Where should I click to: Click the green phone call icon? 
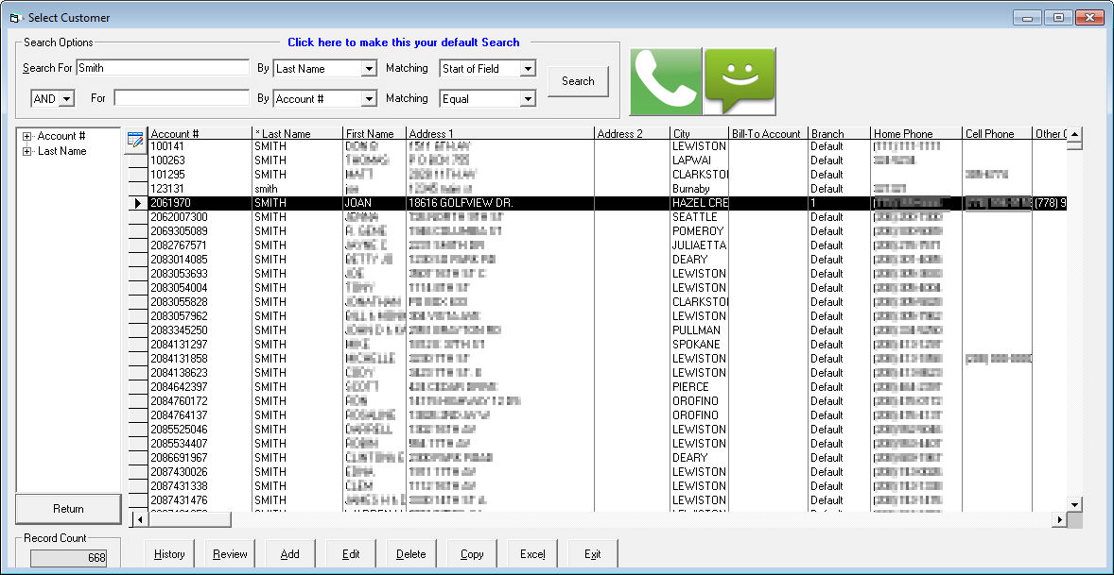click(666, 81)
